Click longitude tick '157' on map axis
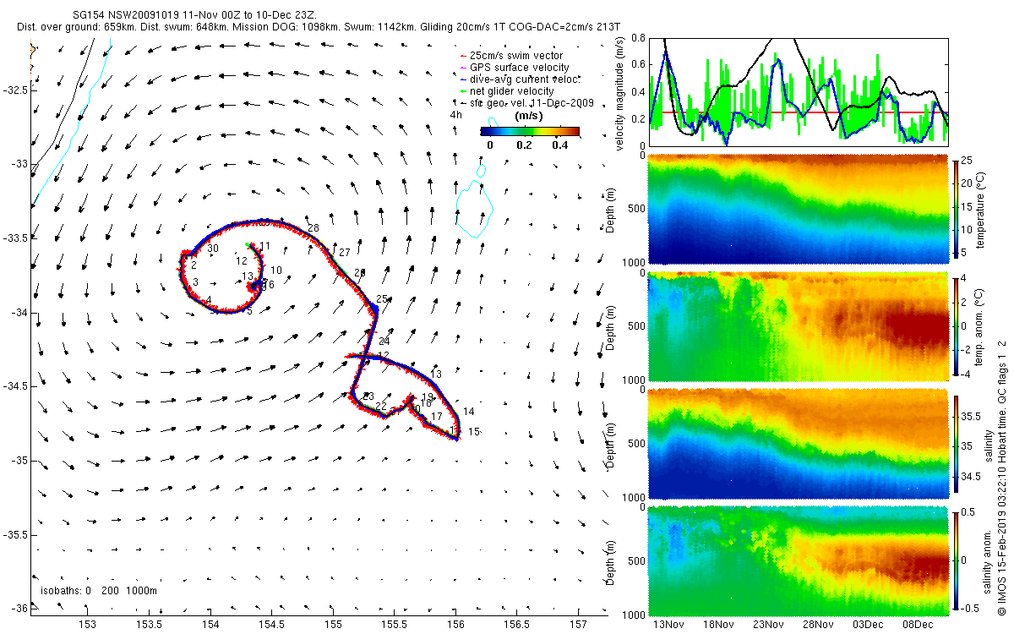This screenshot has width=1014, height=634. tap(578, 624)
